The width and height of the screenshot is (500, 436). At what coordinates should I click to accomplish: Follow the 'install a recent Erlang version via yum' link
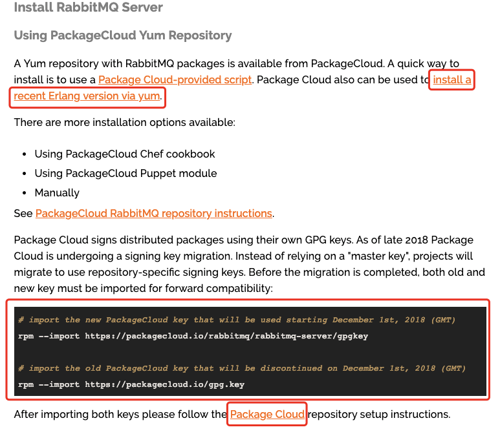click(87, 96)
